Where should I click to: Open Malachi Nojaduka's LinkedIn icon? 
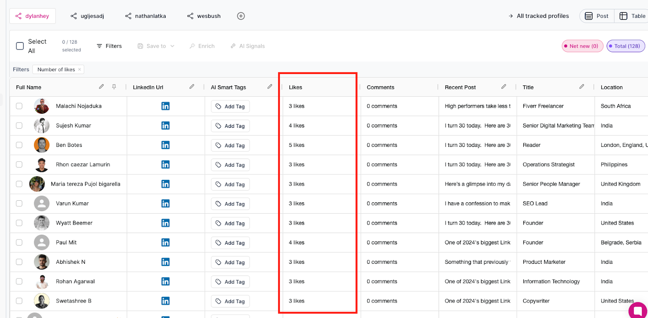coord(165,106)
